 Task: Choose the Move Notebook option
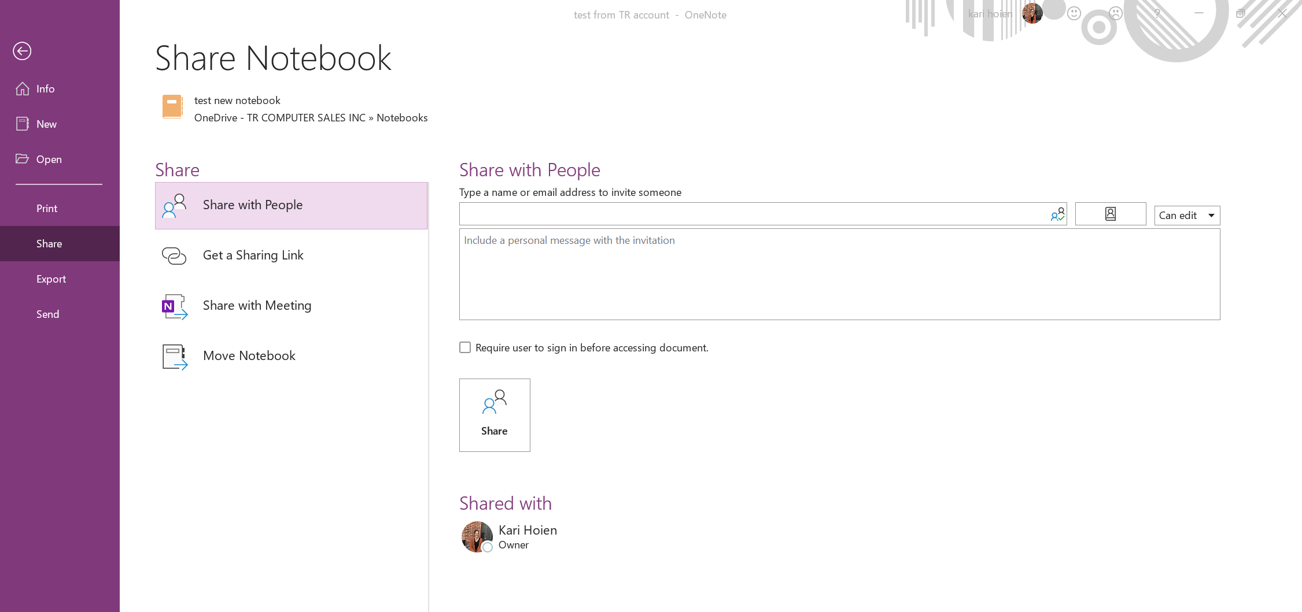pyautogui.click(x=292, y=356)
